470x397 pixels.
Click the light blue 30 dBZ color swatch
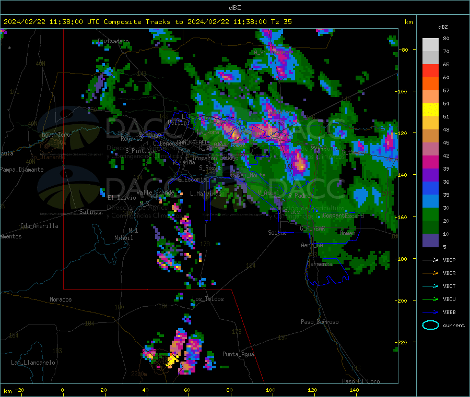tap(430, 201)
